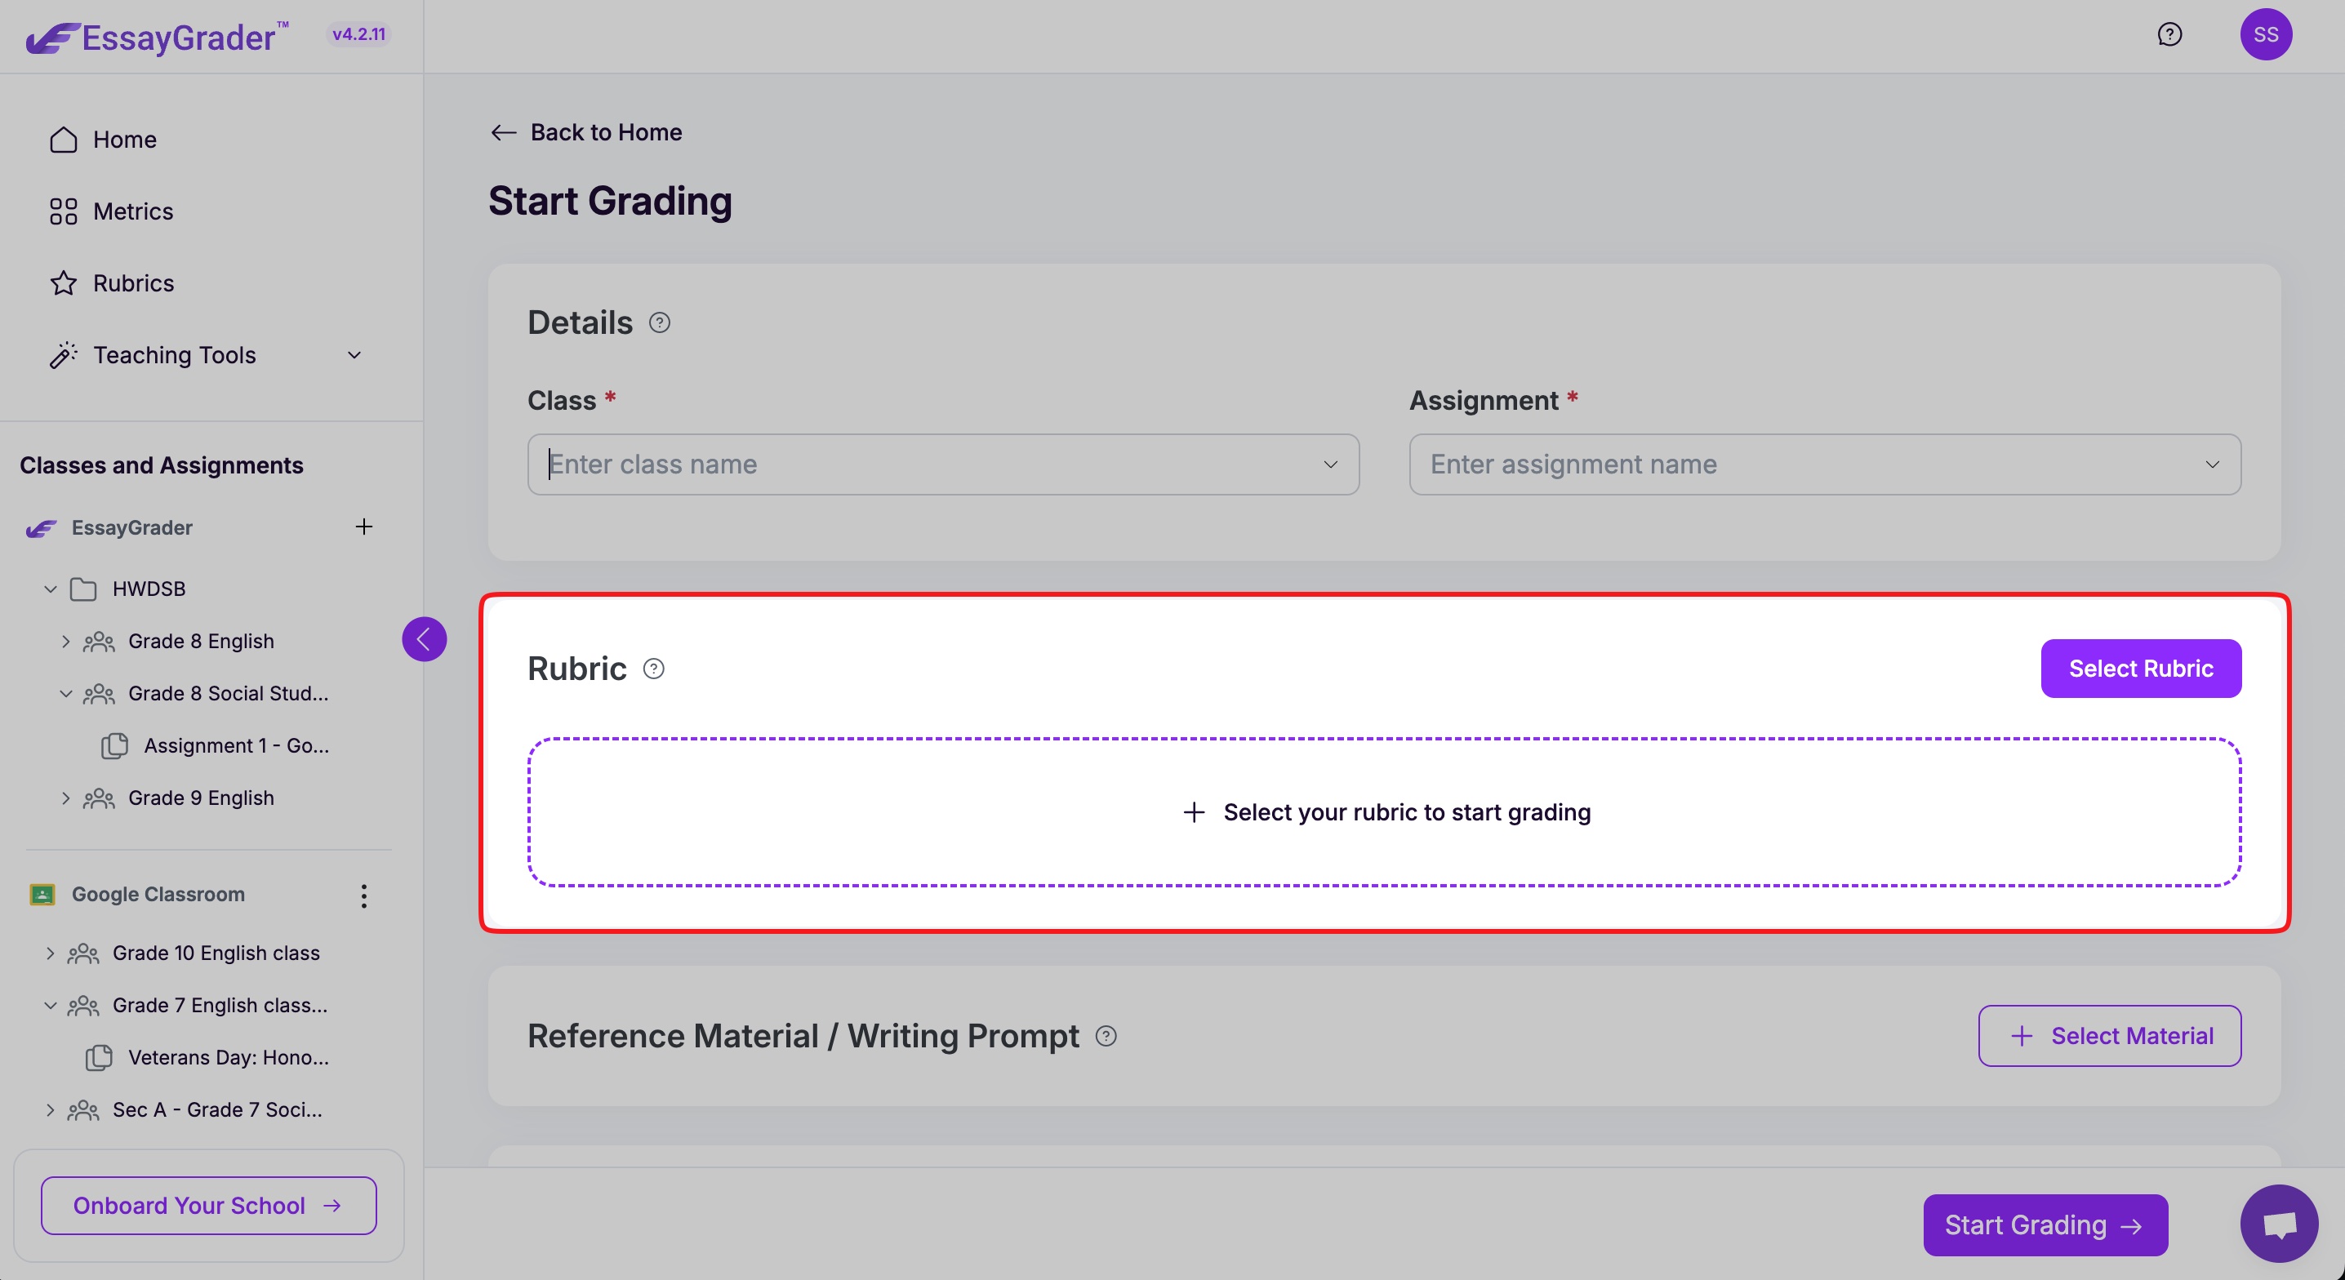Image resolution: width=2345 pixels, height=1280 pixels.
Task: Click the Reference Material info icon
Action: point(1105,1036)
